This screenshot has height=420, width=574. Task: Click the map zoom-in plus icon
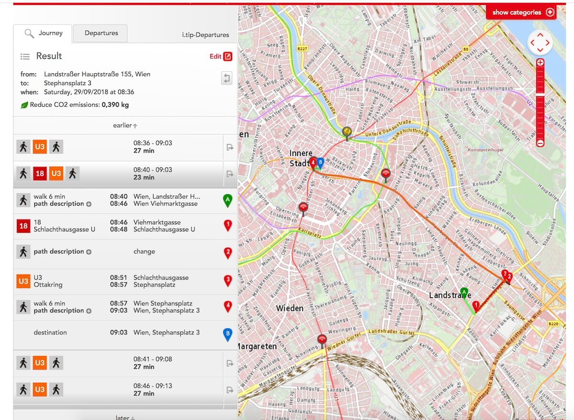(540, 62)
